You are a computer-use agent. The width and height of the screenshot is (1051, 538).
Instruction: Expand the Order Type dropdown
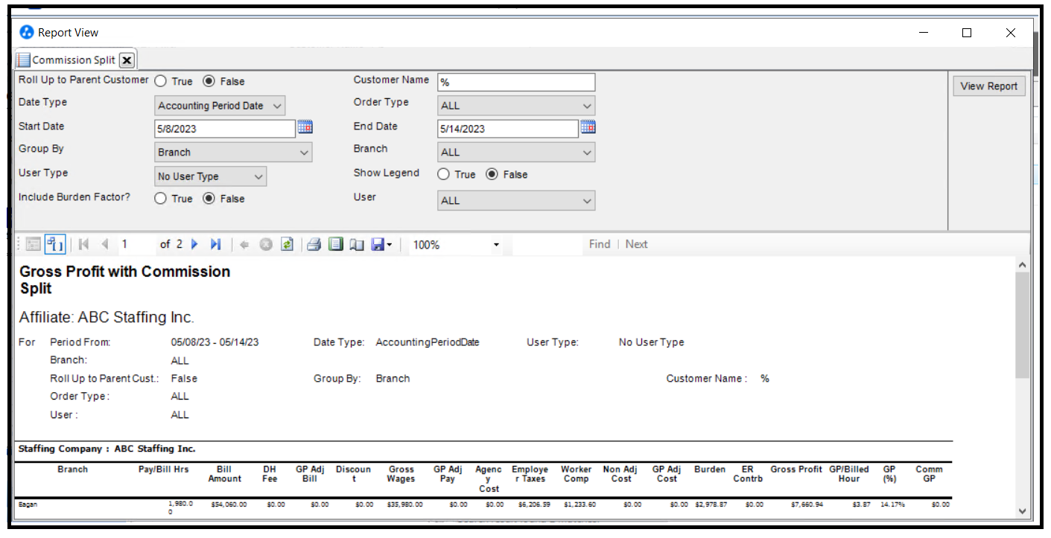[x=516, y=106]
